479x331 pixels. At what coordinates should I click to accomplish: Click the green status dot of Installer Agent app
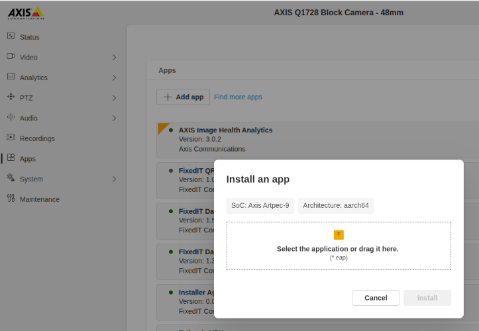click(171, 293)
